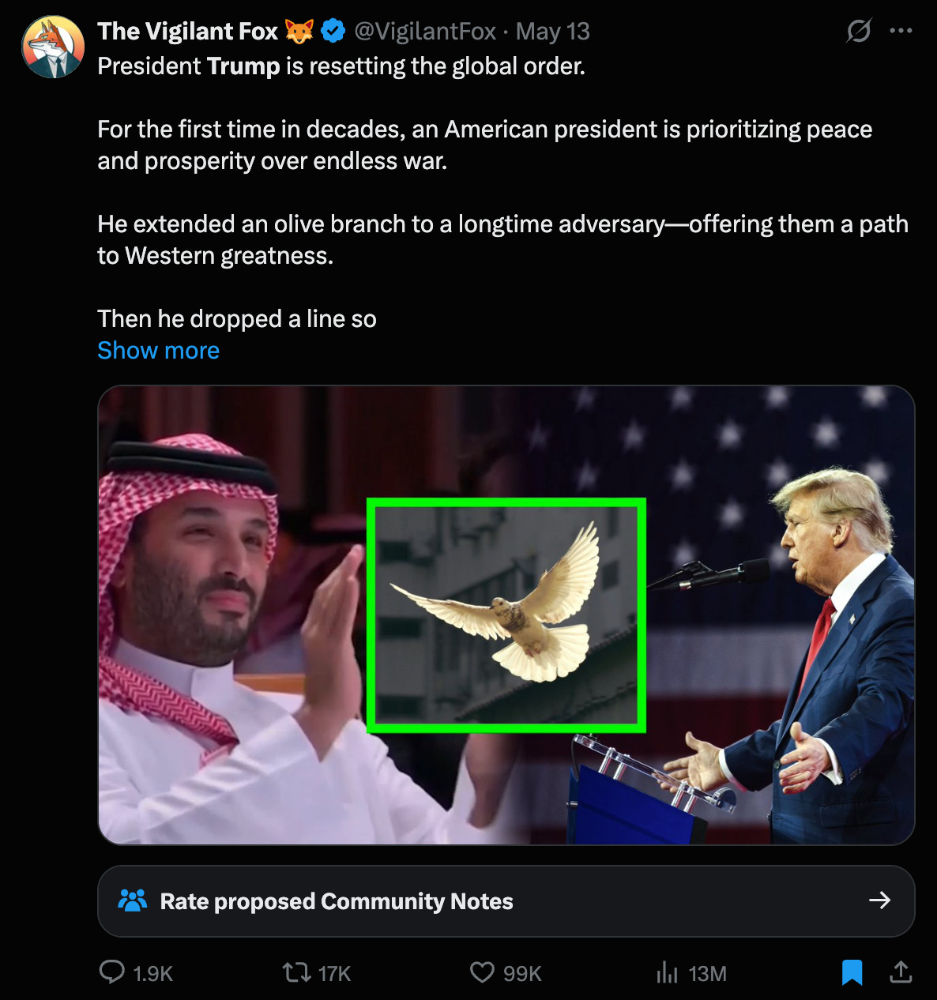Open the May 13 timestamp link

[x=553, y=32]
